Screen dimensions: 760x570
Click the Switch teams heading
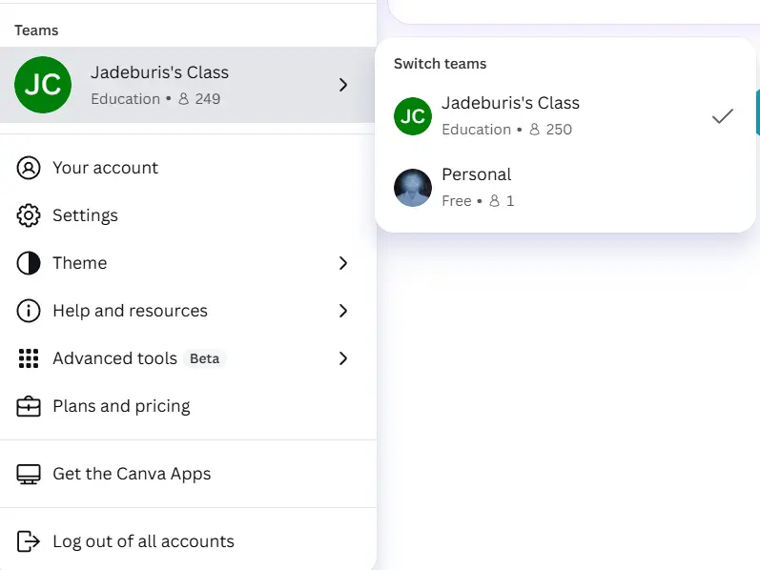pos(441,64)
